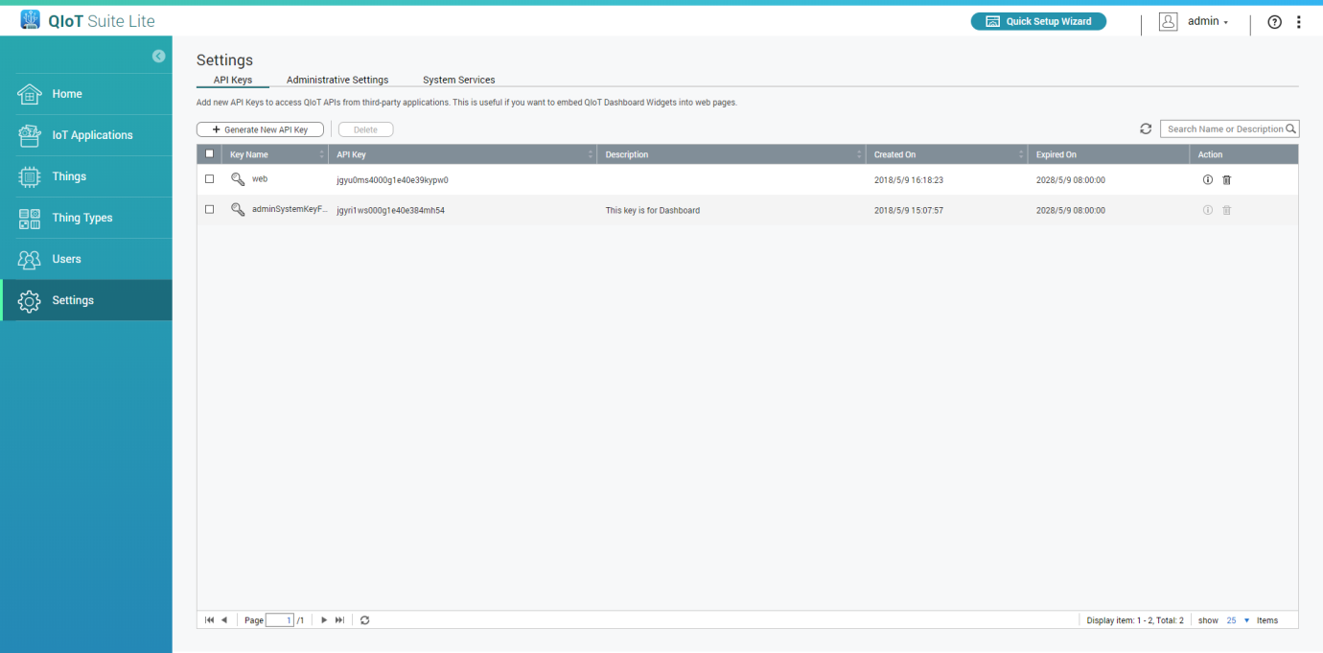The image size is (1323, 653).
Task: Open the three-dot more options menu
Action: coord(1299,22)
